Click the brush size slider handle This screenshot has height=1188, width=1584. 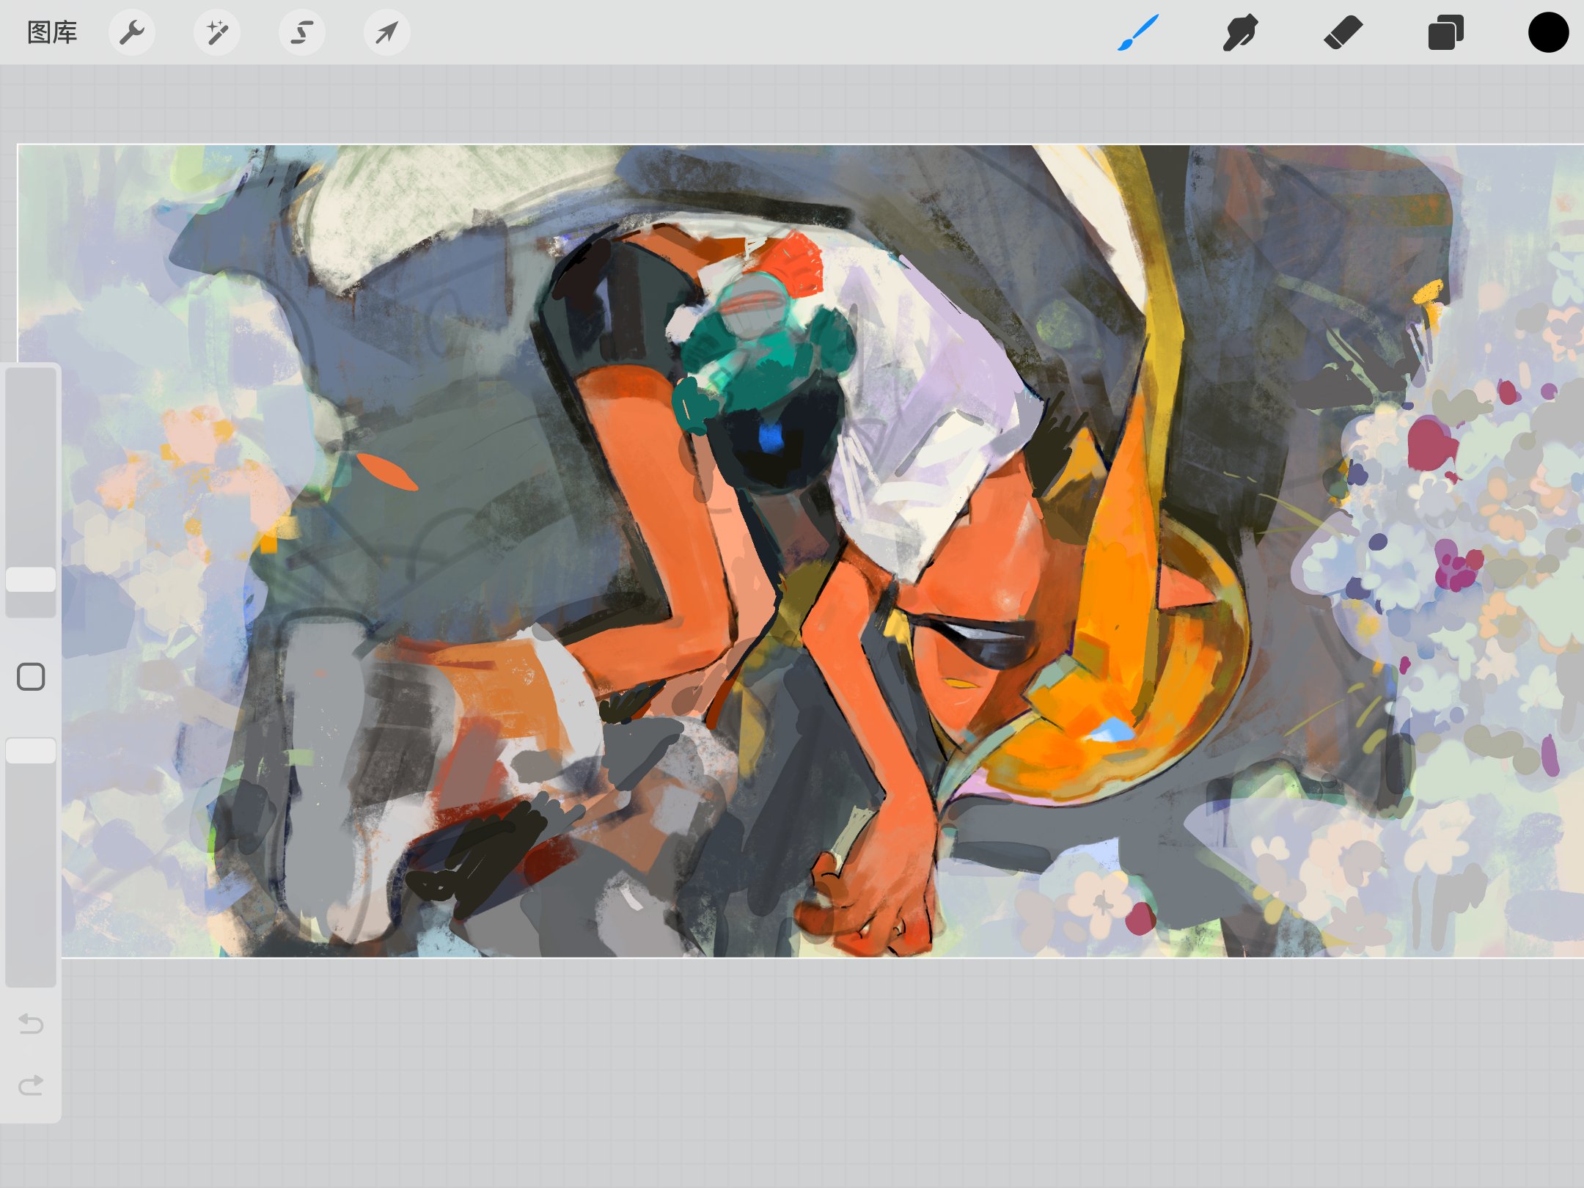click(31, 579)
